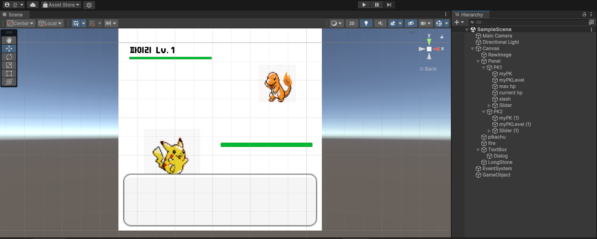Expand the Slider (1) object
The image size is (597, 239).
point(489,131)
